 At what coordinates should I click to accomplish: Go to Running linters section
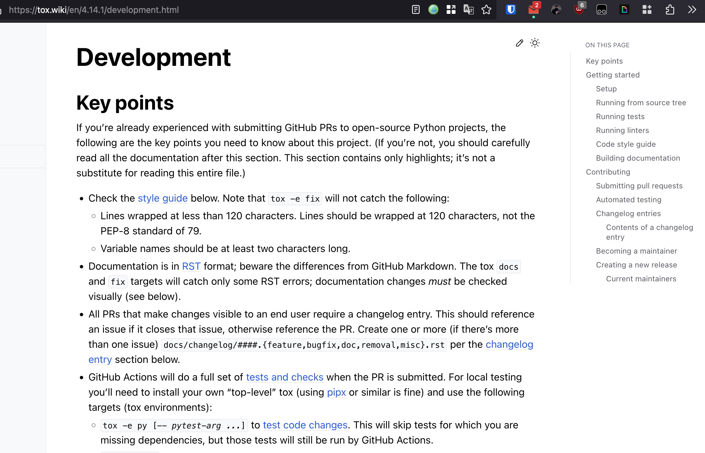[x=622, y=130]
